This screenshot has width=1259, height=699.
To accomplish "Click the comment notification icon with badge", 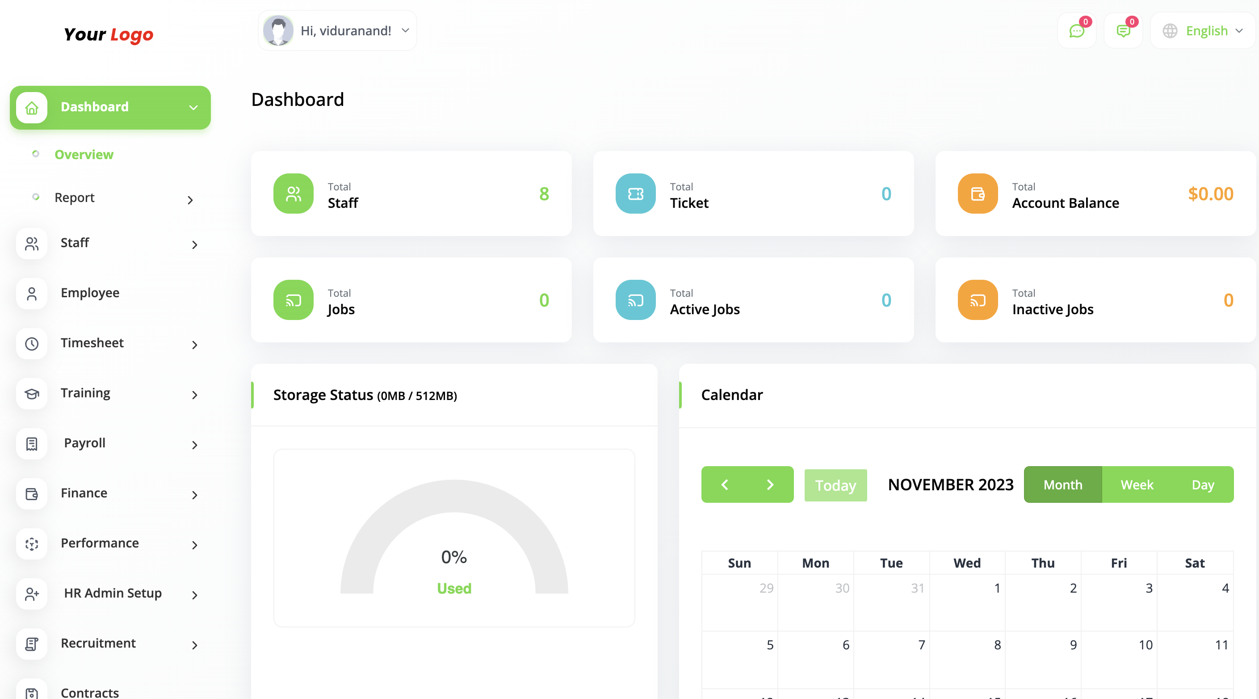I will [x=1124, y=31].
